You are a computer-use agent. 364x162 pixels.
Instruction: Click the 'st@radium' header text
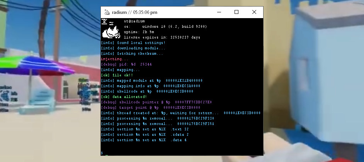click(x=134, y=21)
